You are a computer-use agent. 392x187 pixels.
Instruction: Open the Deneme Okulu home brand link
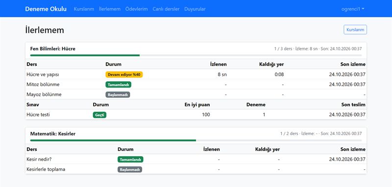[x=46, y=9]
